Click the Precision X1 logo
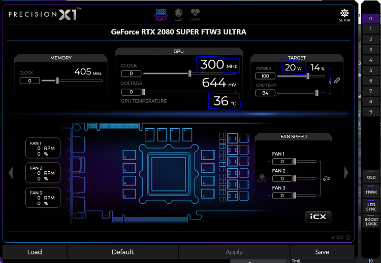Image resolution: width=381 pixels, height=263 pixels. (45, 14)
